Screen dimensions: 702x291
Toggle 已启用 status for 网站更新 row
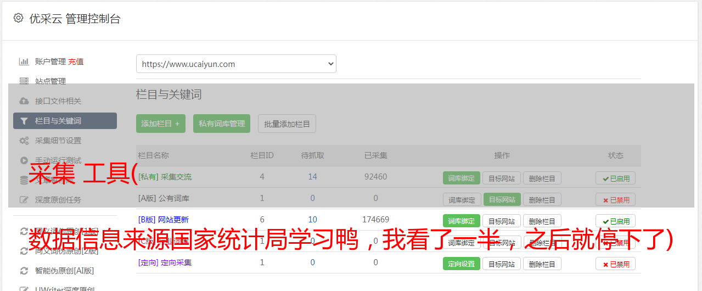click(x=615, y=221)
